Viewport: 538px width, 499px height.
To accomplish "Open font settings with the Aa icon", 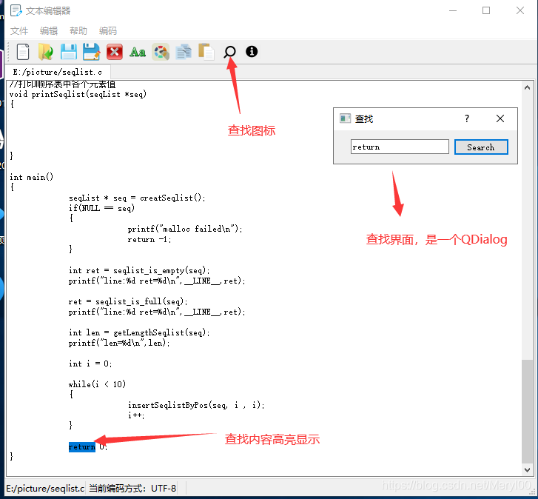I will tap(137, 52).
